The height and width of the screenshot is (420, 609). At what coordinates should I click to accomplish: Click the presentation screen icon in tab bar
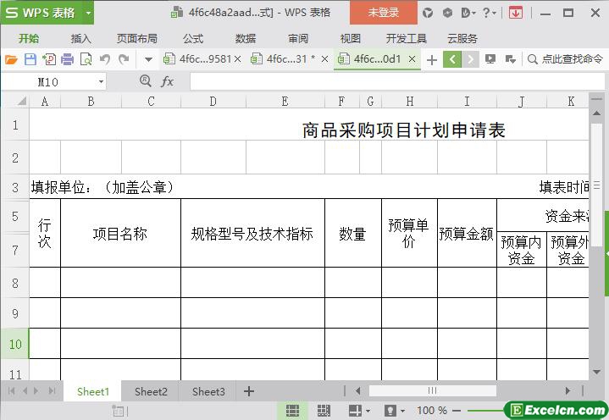490,59
